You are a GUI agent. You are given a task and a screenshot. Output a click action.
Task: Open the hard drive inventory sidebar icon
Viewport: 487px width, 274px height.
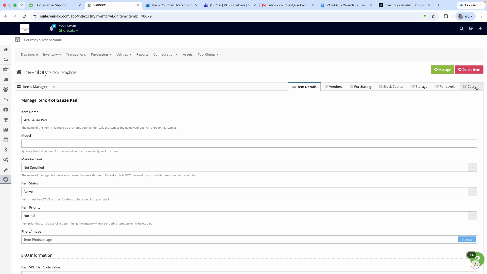pyautogui.click(x=6, y=100)
